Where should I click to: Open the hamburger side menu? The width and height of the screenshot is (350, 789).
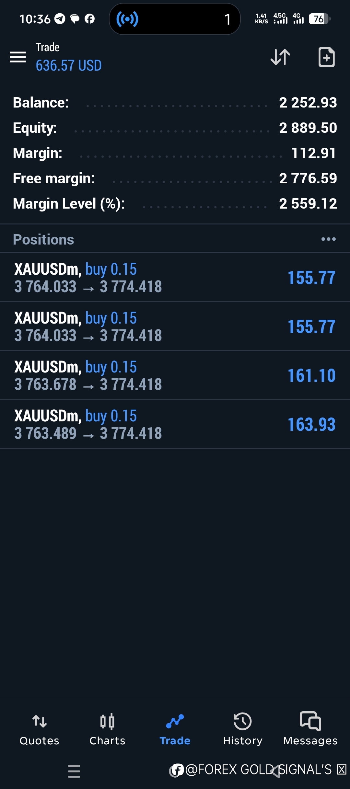(x=18, y=57)
